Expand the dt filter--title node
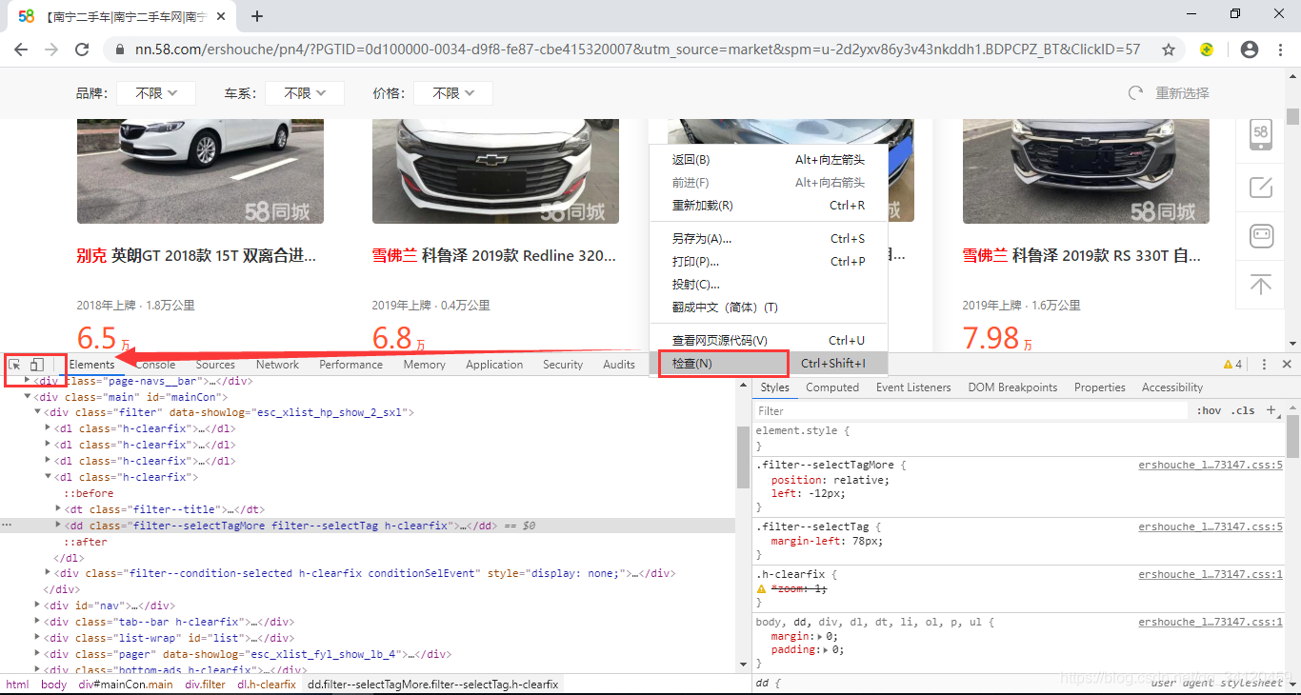 point(59,509)
